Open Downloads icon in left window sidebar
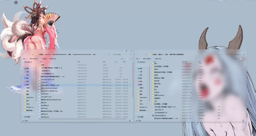Image resolution: width=256 pixels, height=136 pixels. click(x=25, y=72)
